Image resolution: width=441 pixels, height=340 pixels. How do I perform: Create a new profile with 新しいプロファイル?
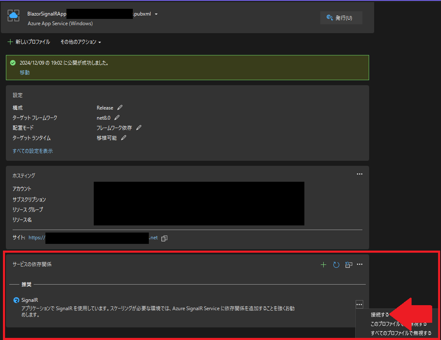tap(29, 42)
